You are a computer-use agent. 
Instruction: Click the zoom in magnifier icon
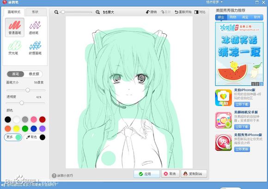97,12
